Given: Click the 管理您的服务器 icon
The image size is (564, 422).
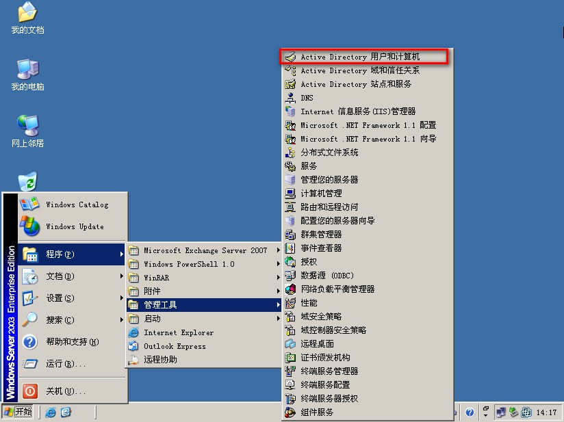Looking at the screenshot, I should (x=290, y=180).
